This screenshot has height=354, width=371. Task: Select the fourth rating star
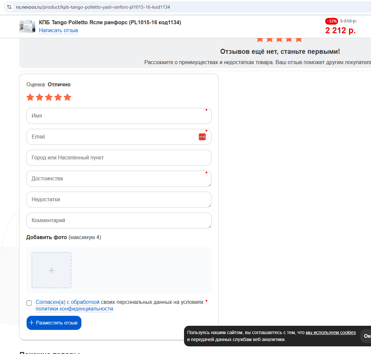(x=58, y=97)
